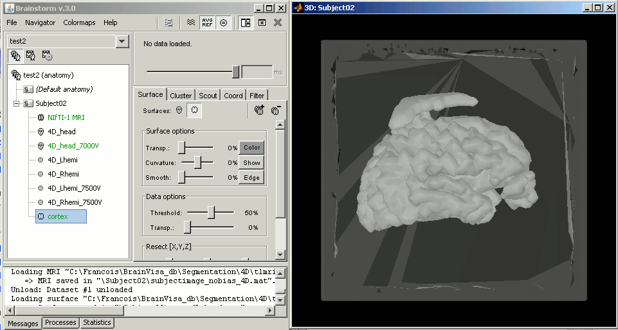Toggle the Edge display button
618x330 pixels.
coord(251,178)
